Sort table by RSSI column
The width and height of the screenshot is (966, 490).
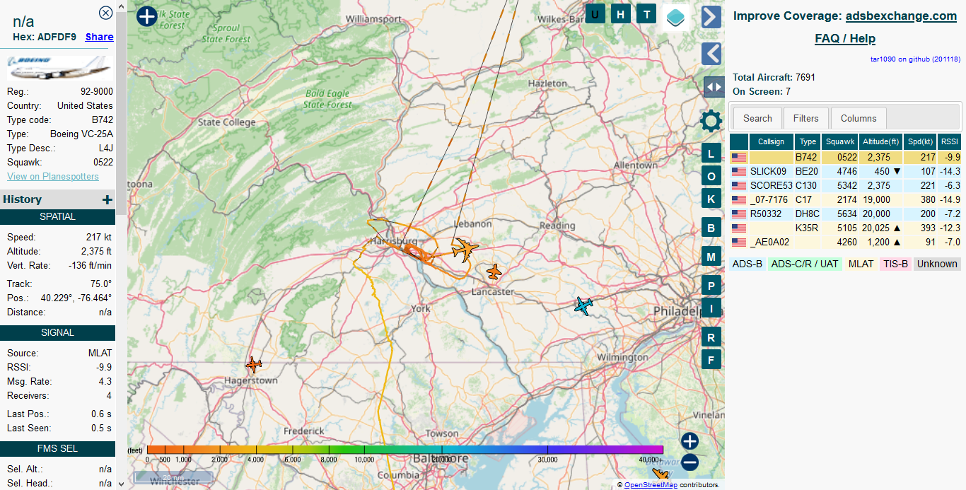(x=950, y=141)
